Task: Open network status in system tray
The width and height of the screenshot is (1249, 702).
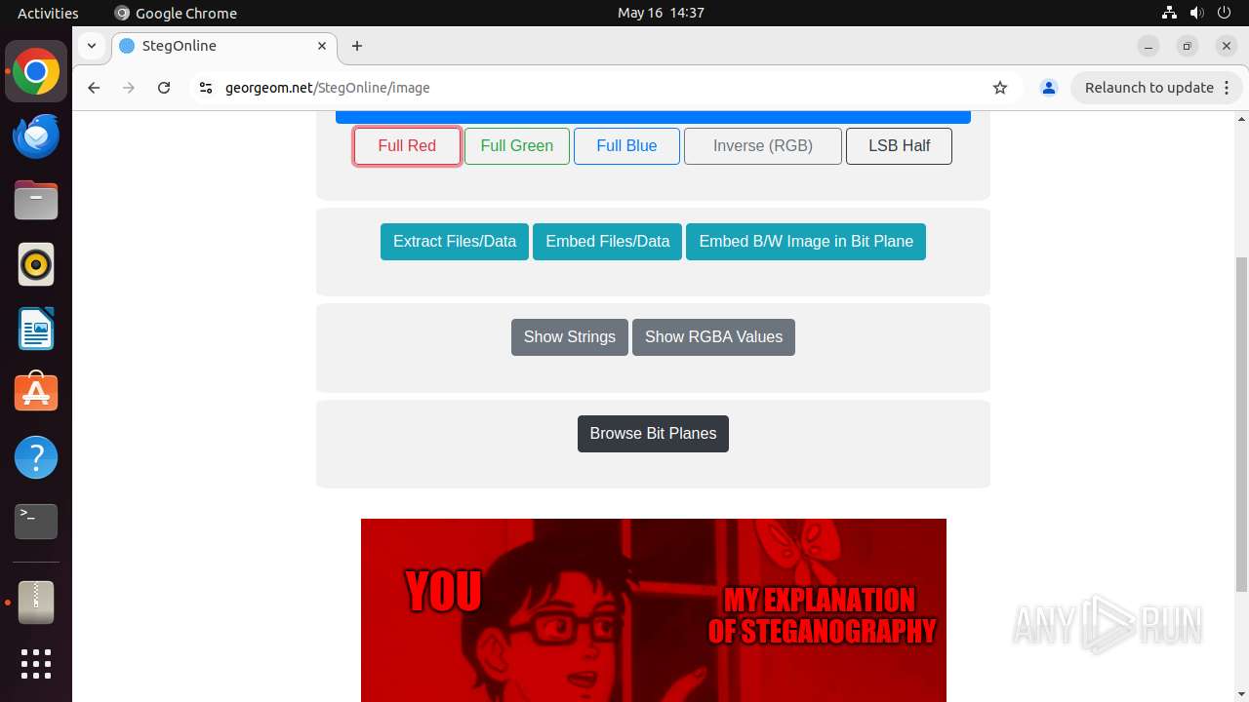Action: click(1169, 13)
